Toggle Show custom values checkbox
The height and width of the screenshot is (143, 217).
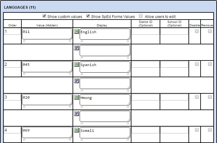(44, 16)
